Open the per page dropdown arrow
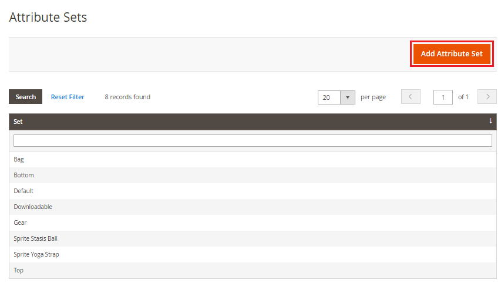Image resolution: width=501 pixels, height=283 pixels. 348,97
